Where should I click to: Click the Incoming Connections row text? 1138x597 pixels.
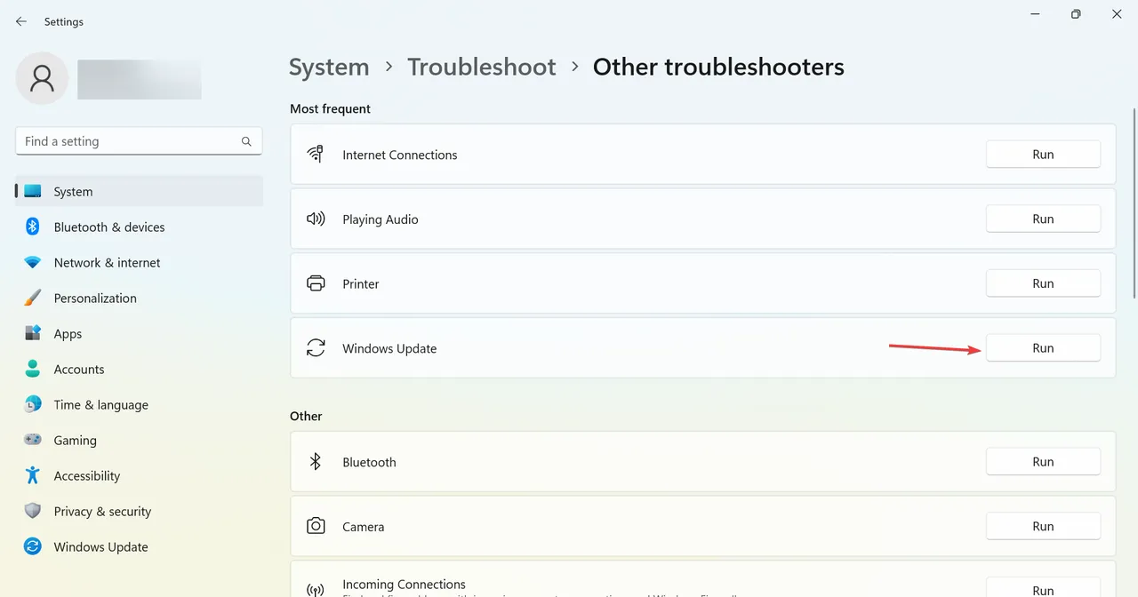tap(404, 584)
